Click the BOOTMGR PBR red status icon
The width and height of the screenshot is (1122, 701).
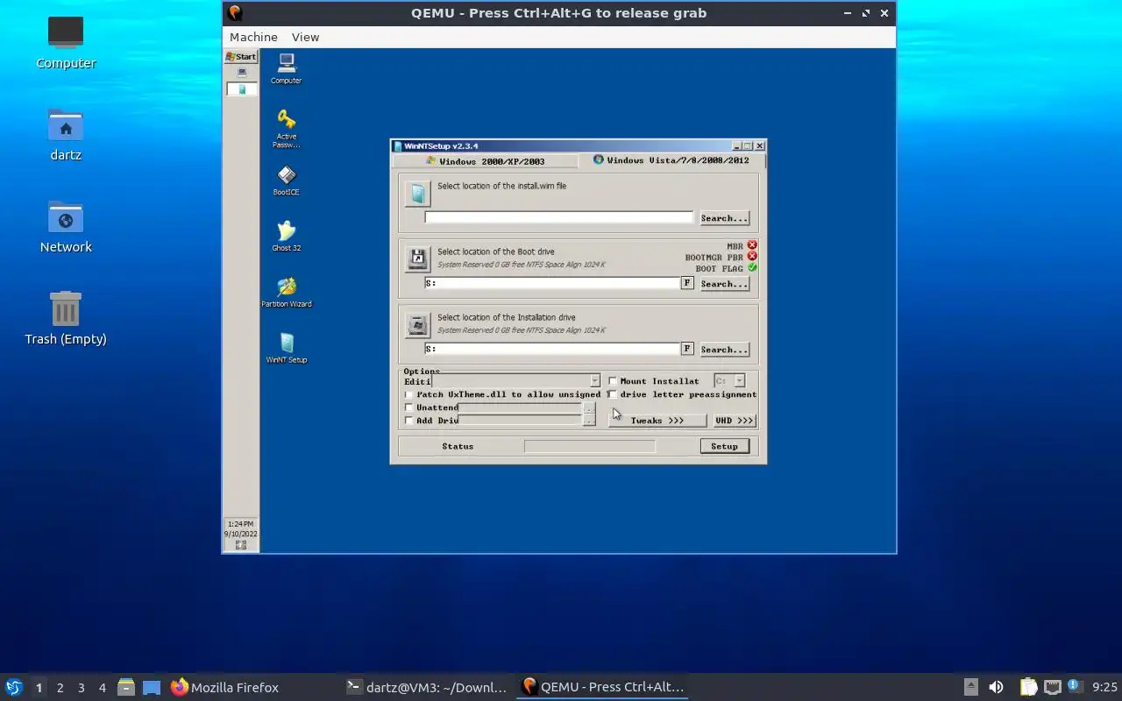click(752, 256)
